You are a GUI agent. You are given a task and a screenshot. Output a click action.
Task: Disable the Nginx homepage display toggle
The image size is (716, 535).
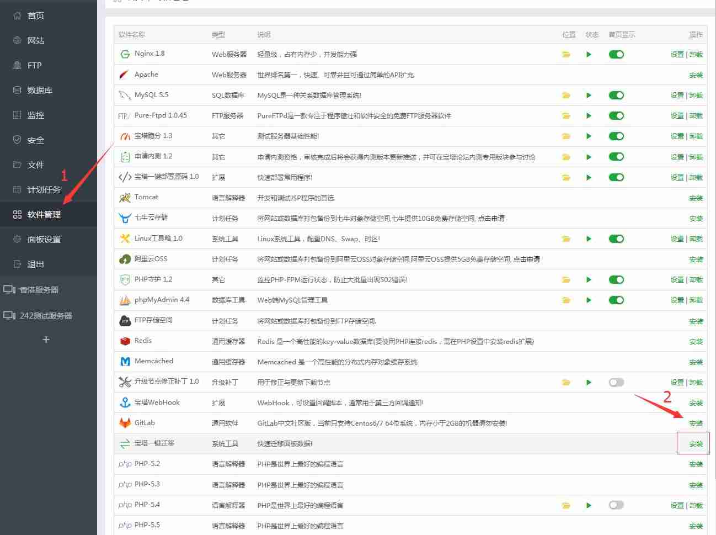coord(616,54)
